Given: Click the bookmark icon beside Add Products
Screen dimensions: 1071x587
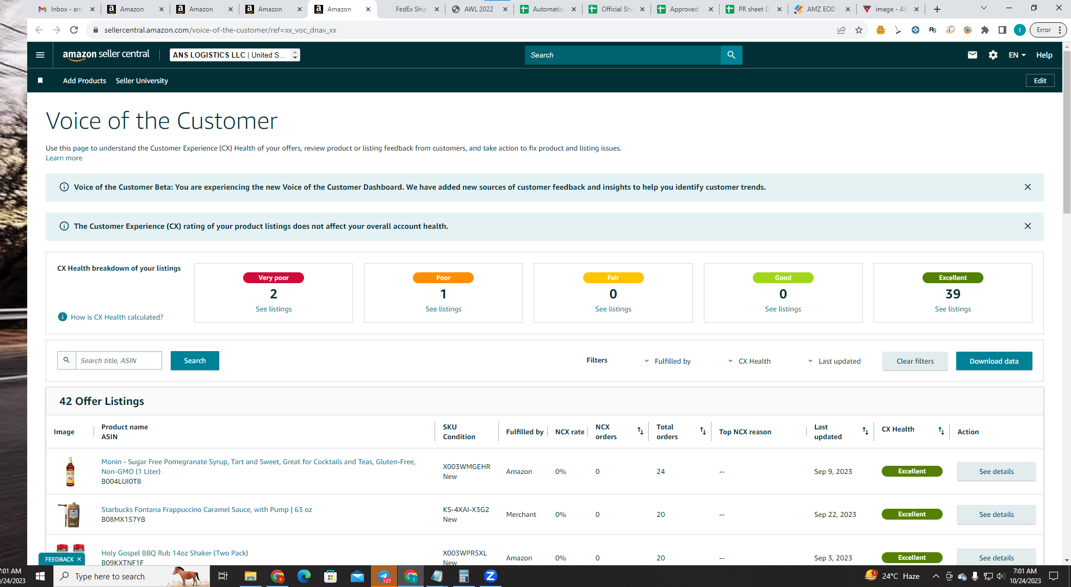Looking at the screenshot, I should pos(40,80).
